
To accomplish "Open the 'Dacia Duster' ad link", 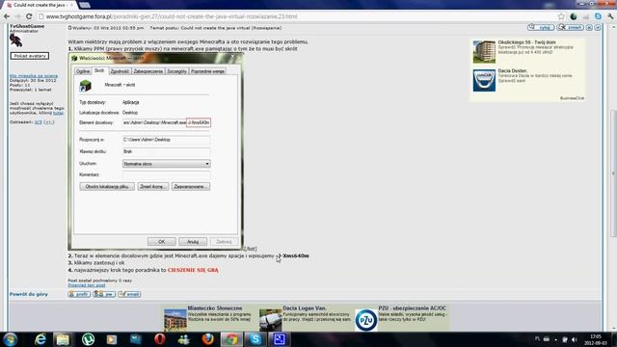I will (512, 70).
